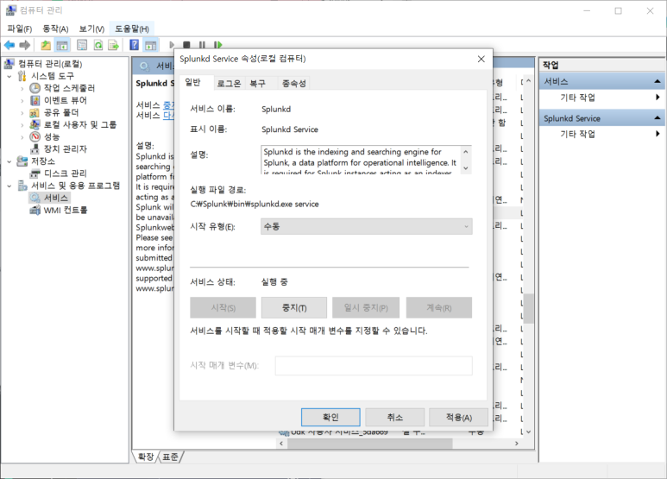667x479 pixels.
Task: Open the 보기(V) menu
Action: (x=91, y=29)
